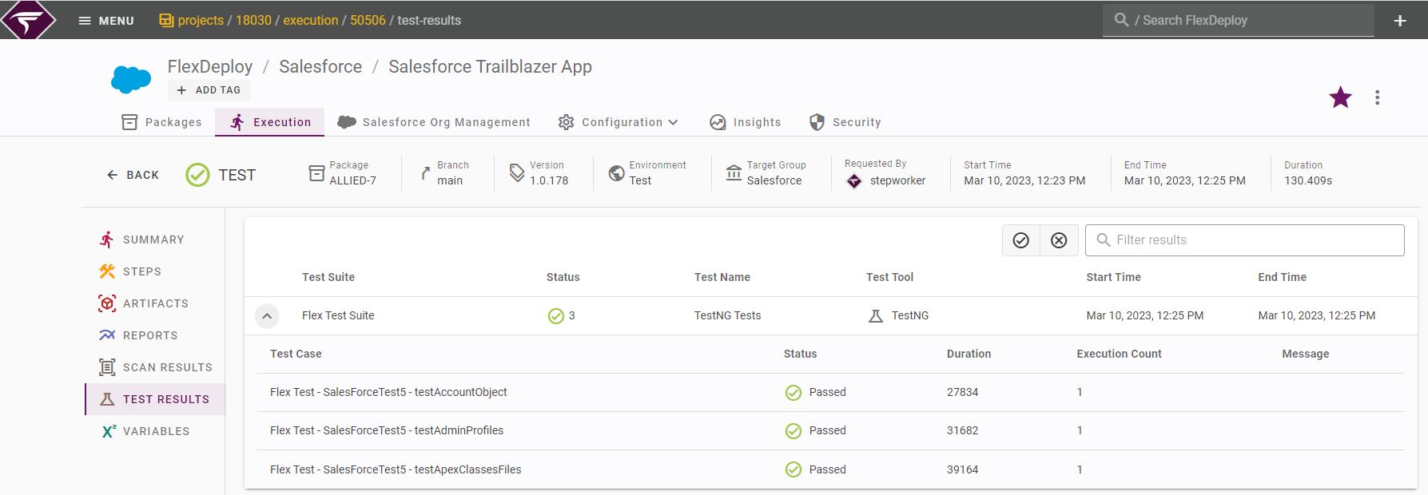Image resolution: width=1428 pixels, height=495 pixels.
Task: Expand the Configuration dropdown tab
Action: click(618, 122)
